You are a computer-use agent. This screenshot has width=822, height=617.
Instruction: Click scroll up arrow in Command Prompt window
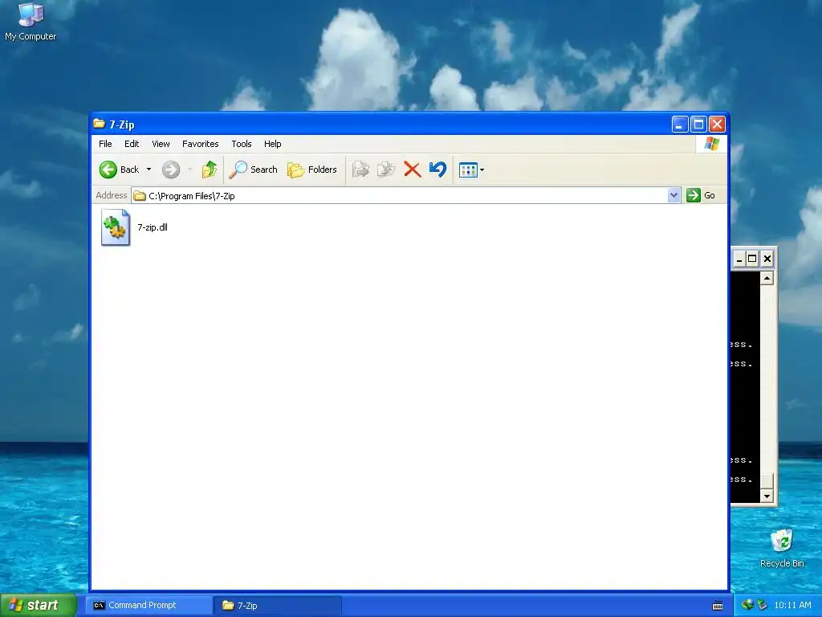coord(767,278)
